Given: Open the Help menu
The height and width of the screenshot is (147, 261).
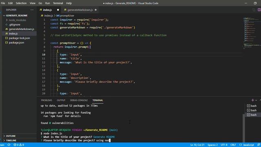Looking at the screenshot, I should [x=69, y=3].
